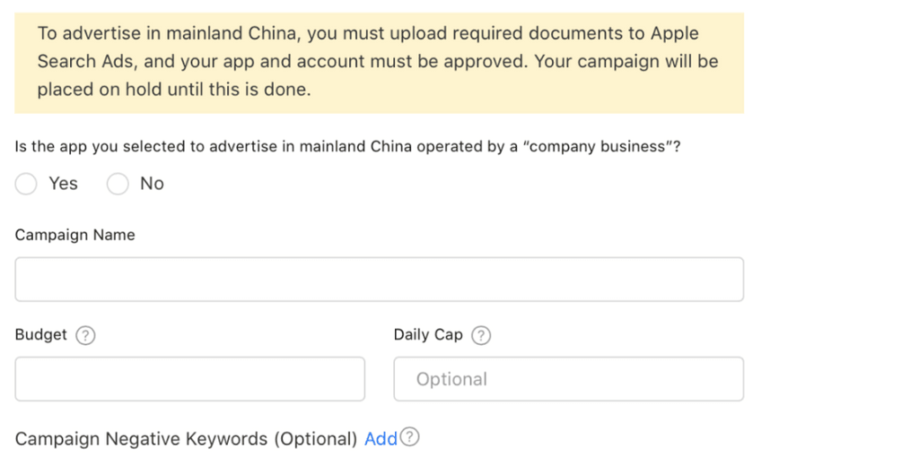This screenshot has width=919, height=466.
Task: Open the Budget help question mark icon
Action: pyautogui.click(x=85, y=335)
